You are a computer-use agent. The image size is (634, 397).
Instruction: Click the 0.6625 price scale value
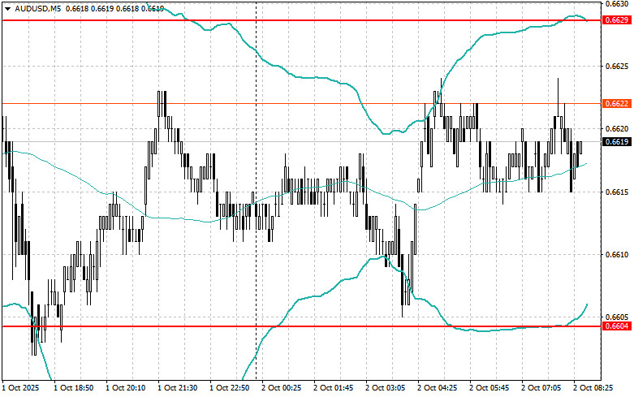pyautogui.click(x=617, y=67)
